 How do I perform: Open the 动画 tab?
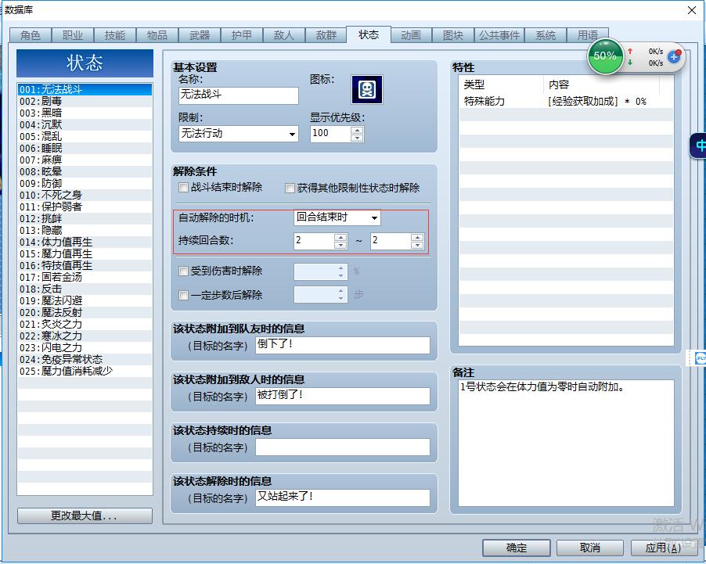click(x=411, y=35)
